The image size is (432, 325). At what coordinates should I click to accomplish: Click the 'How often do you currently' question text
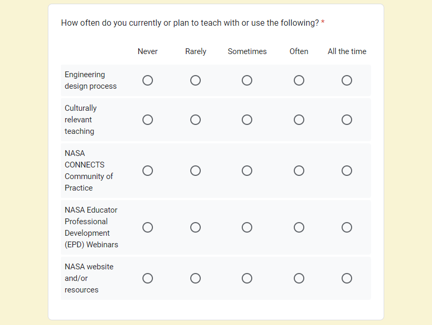190,23
